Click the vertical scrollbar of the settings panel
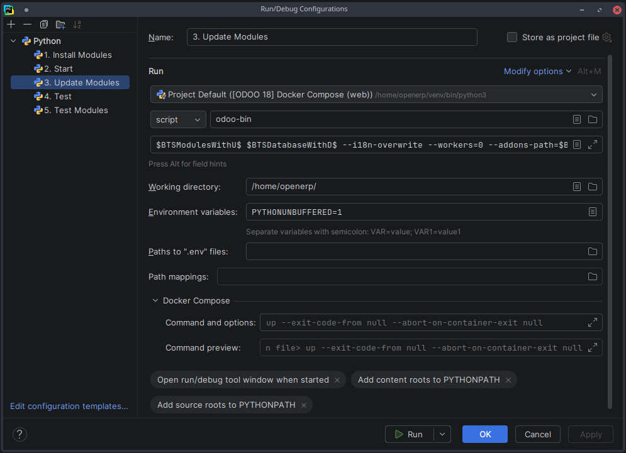The width and height of the screenshot is (626, 453). click(610, 232)
